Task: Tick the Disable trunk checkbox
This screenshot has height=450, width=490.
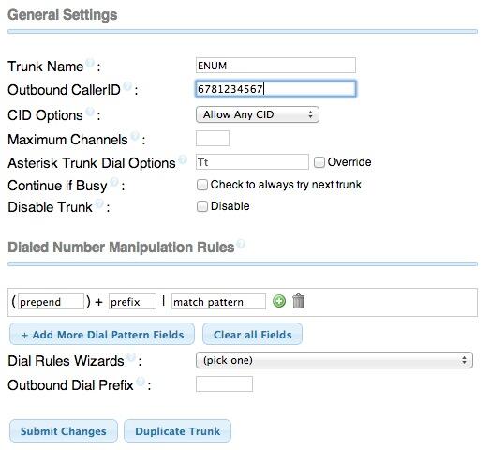Action: 201,206
